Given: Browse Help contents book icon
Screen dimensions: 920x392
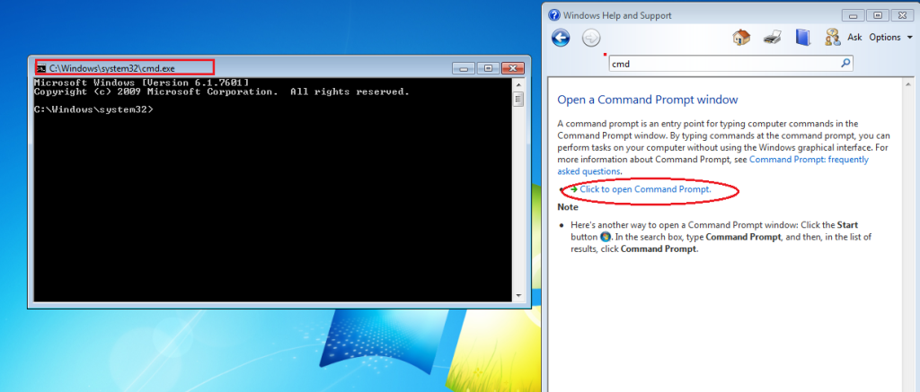Looking at the screenshot, I should pyautogui.click(x=802, y=38).
